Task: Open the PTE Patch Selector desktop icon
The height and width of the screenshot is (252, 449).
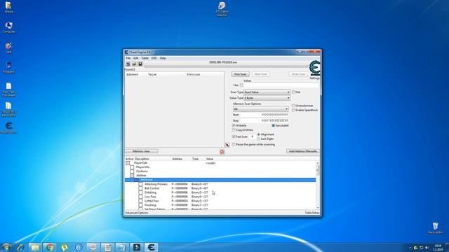Action: pyautogui.click(x=222, y=9)
